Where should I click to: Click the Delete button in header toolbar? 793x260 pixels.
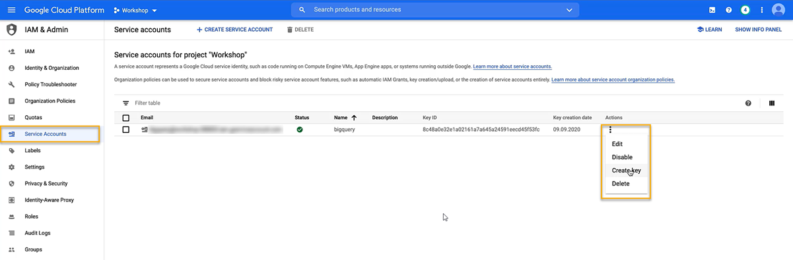[300, 30]
